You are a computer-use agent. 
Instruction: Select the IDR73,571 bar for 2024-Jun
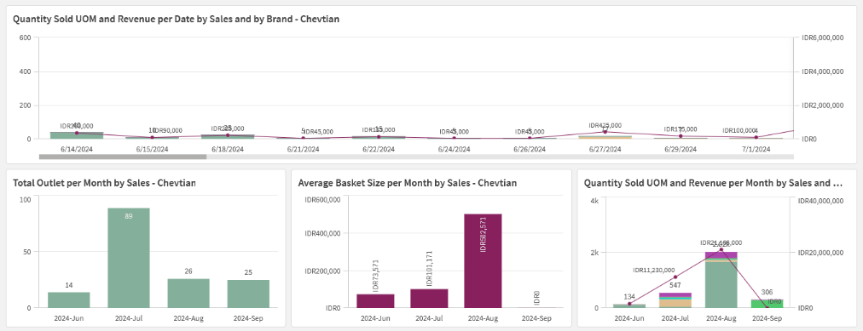(375, 301)
